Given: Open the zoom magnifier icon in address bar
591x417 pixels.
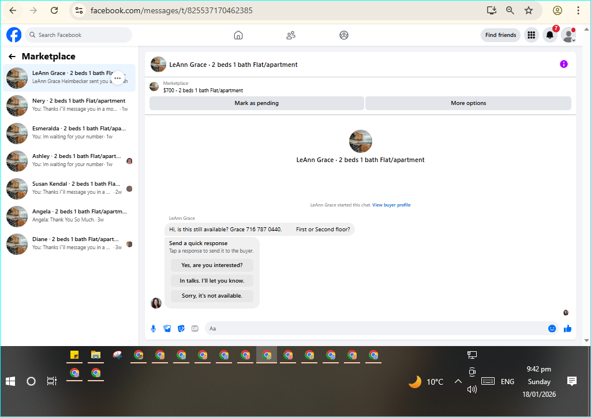Looking at the screenshot, I should (510, 10).
